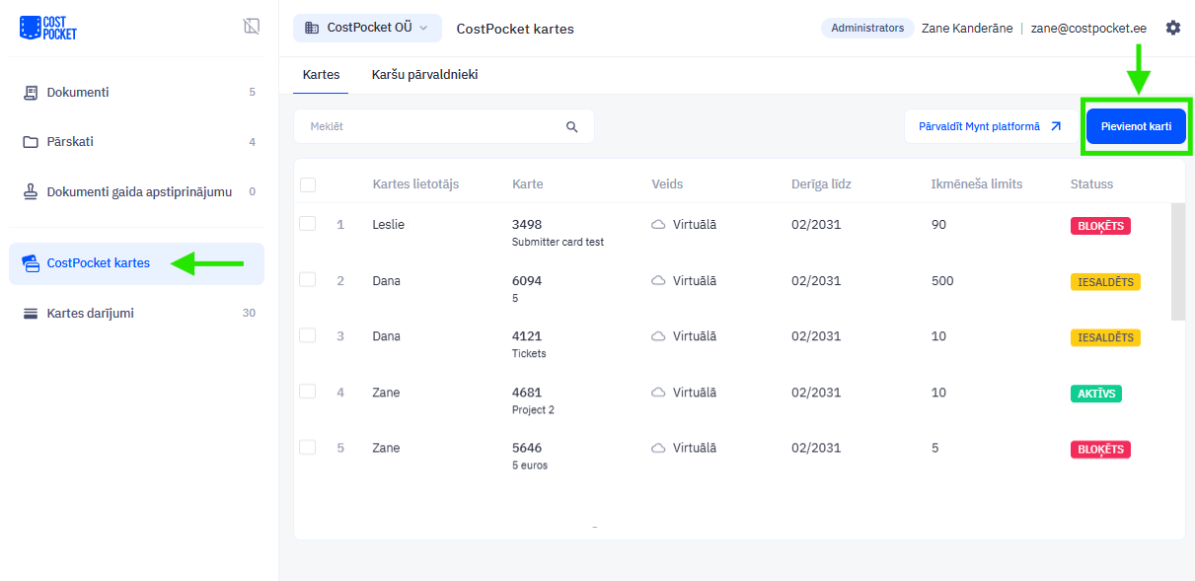Viewport: 1195px width, 581px height.
Task: Click the AKTĪVS status badge
Action: click(x=1095, y=394)
